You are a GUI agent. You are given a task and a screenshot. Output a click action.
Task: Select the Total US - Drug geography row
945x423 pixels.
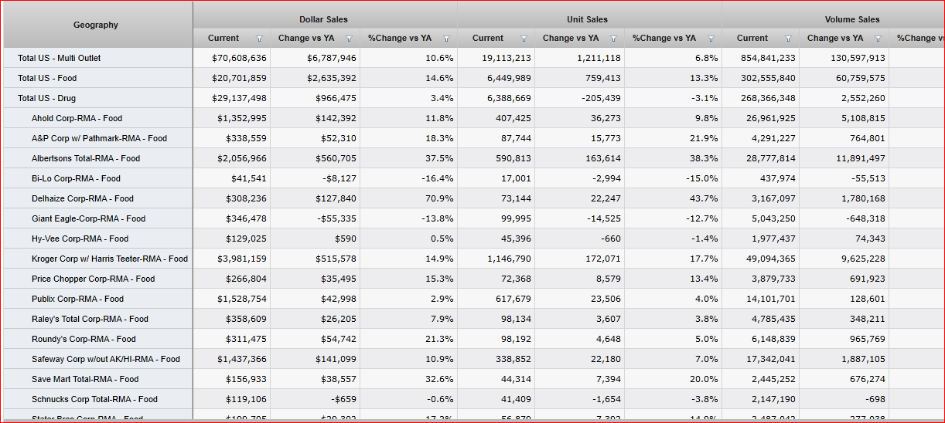click(x=46, y=98)
